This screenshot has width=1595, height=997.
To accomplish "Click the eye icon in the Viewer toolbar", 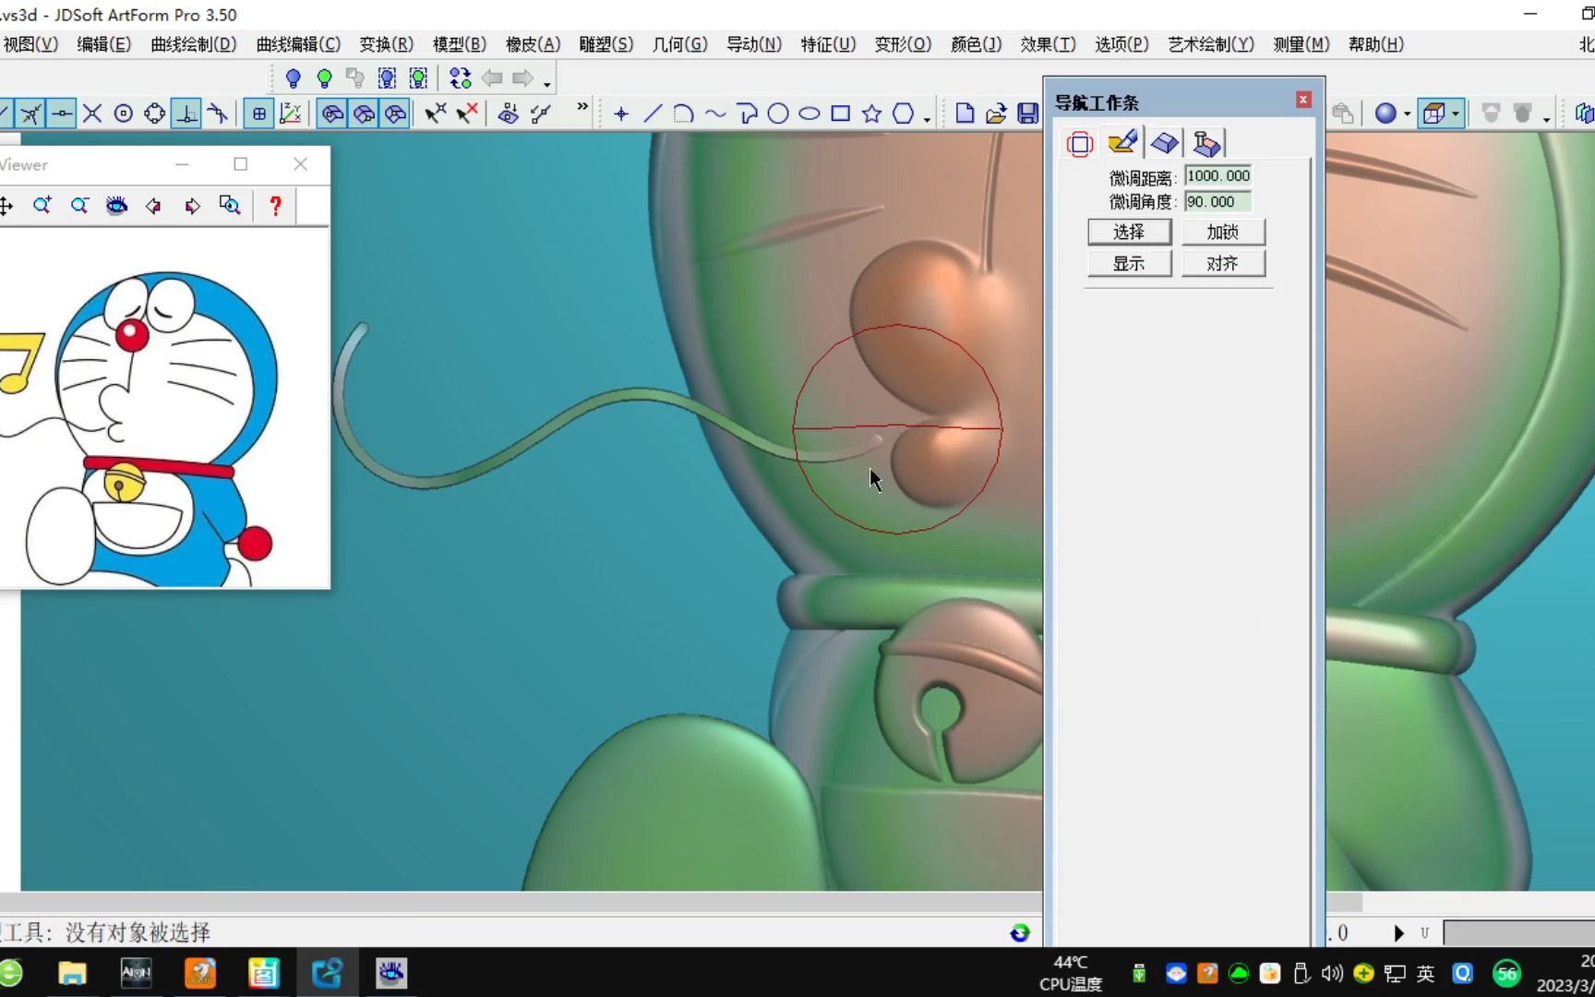I will coord(116,205).
